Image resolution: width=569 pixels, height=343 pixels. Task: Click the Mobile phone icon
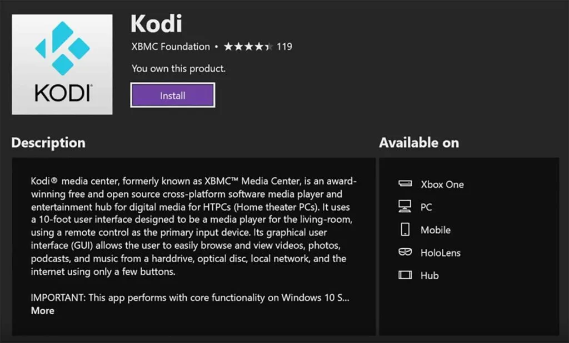click(405, 229)
